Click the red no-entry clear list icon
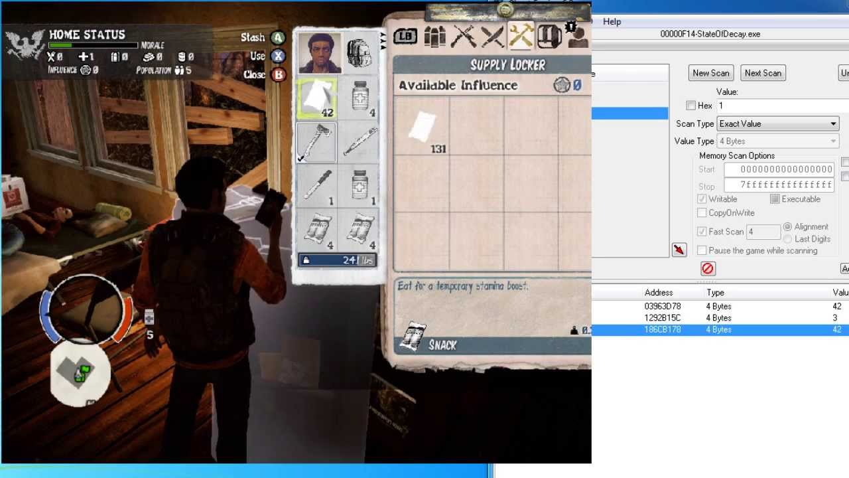This screenshot has width=849, height=478. click(x=708, y=268)
